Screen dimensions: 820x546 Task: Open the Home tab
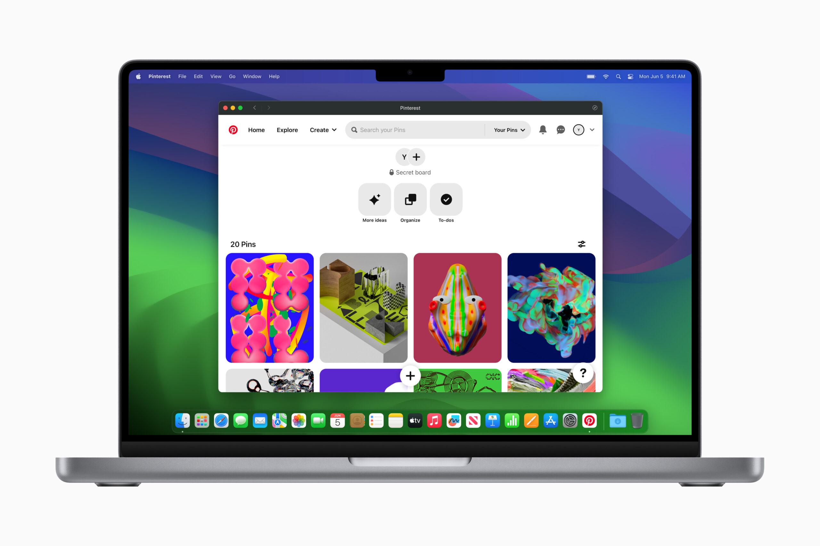click(x=256, y=130)
